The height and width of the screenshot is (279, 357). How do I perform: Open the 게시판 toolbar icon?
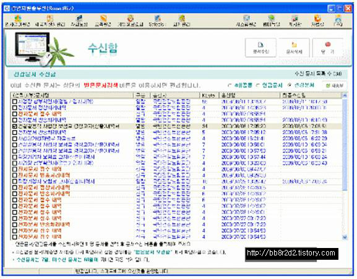[295, 21]
